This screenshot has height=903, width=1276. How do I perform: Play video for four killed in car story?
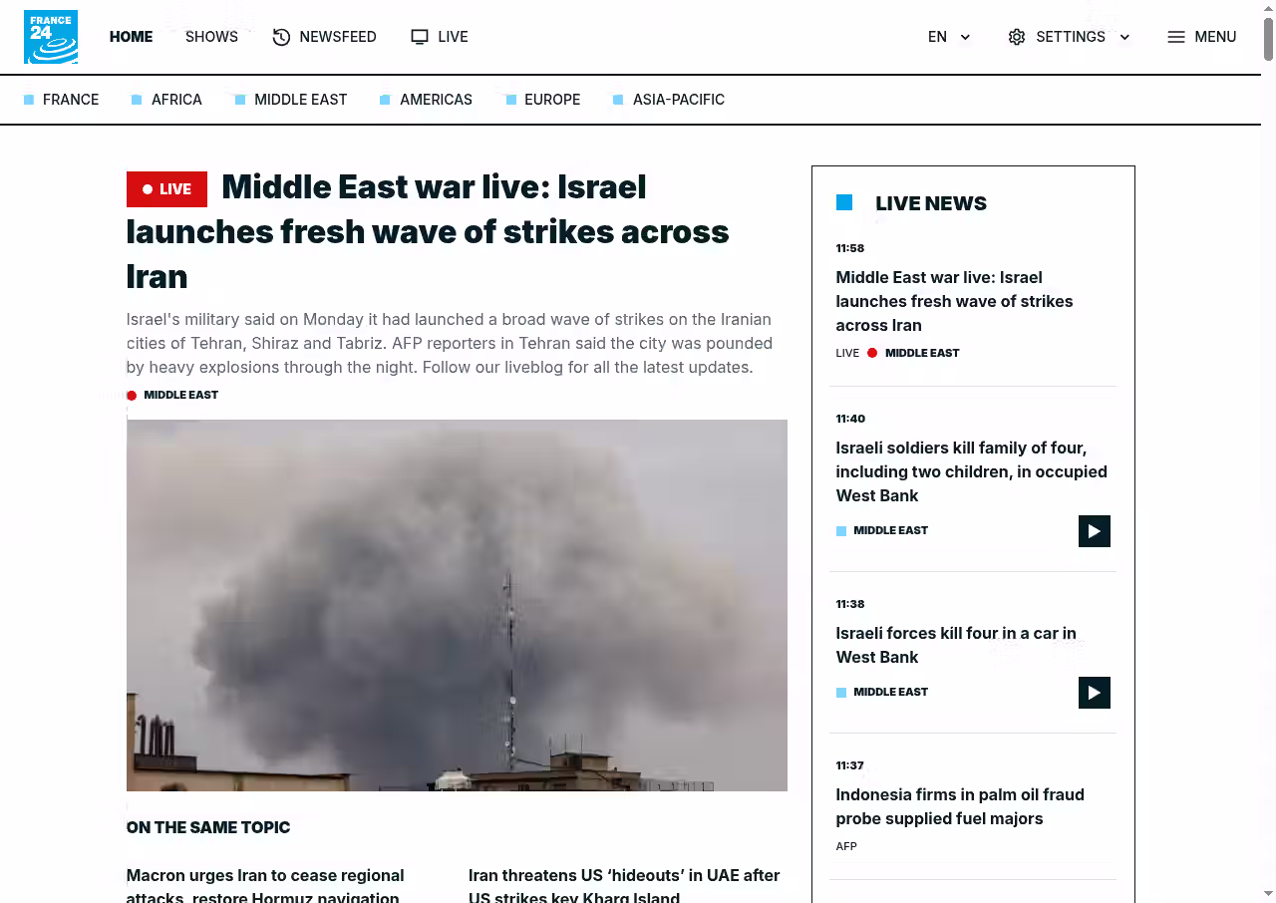click(1095, 693)
